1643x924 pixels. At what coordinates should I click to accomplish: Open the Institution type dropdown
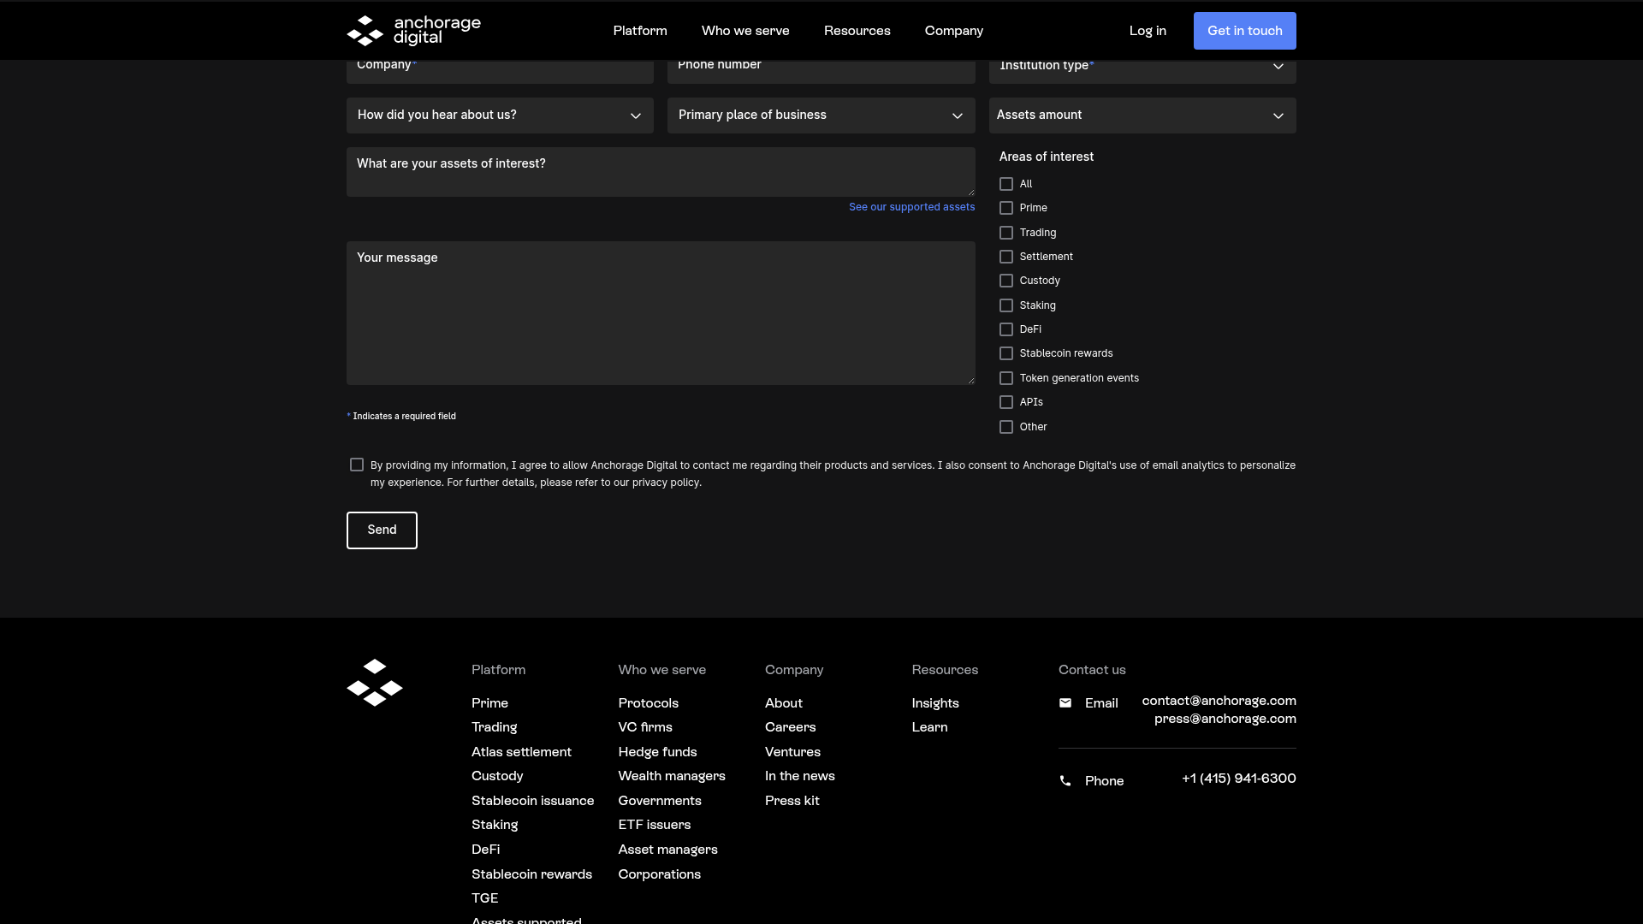[x=1142, y=70]
